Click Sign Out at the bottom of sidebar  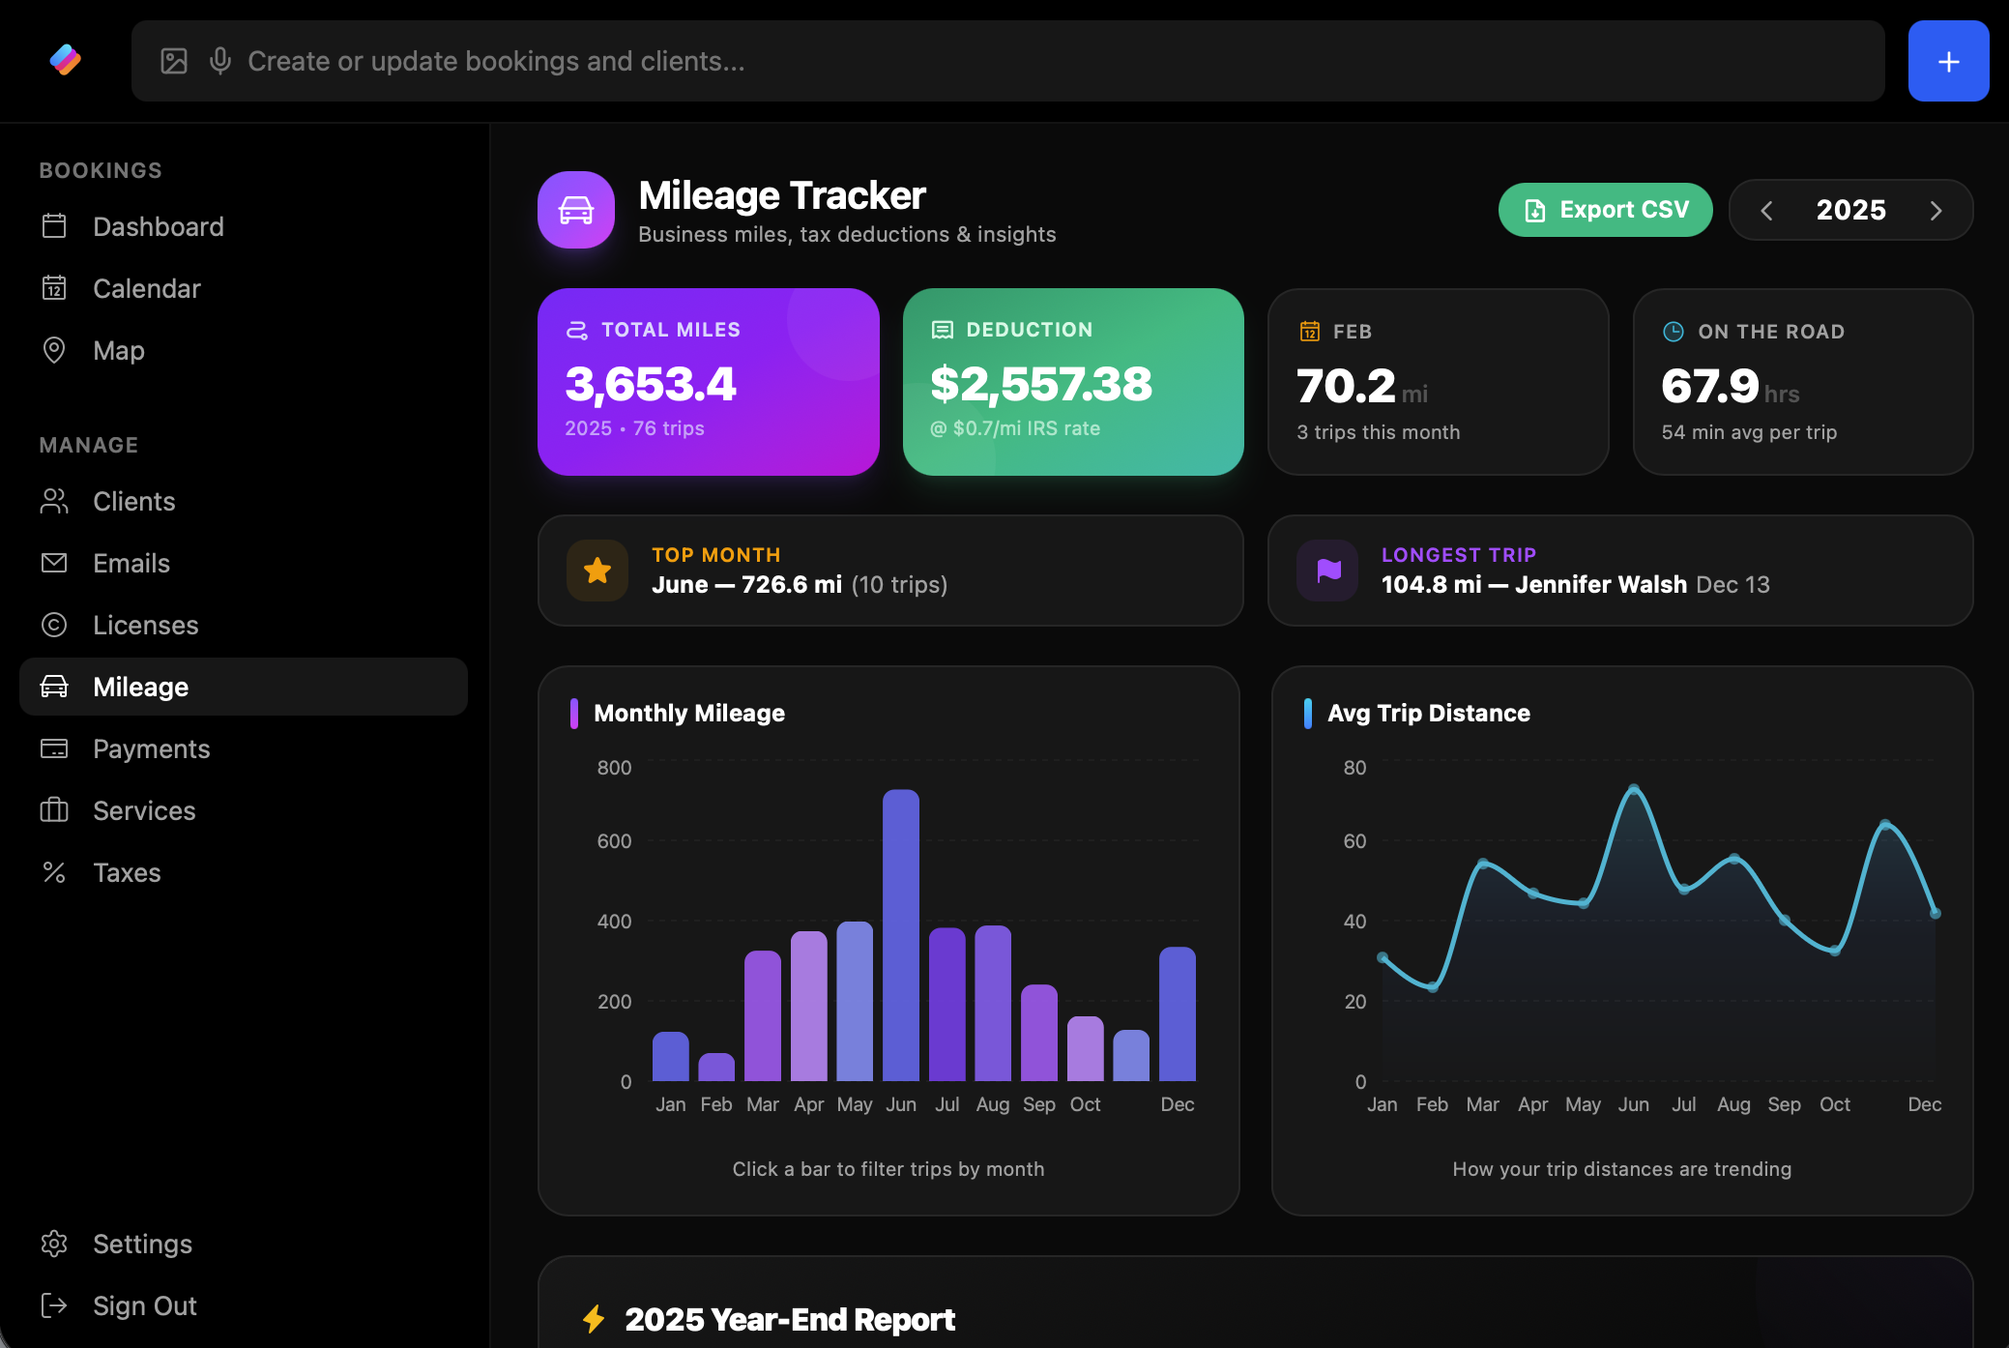(144, 1305)
